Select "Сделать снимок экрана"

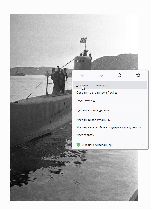click(x=110, y=110)
